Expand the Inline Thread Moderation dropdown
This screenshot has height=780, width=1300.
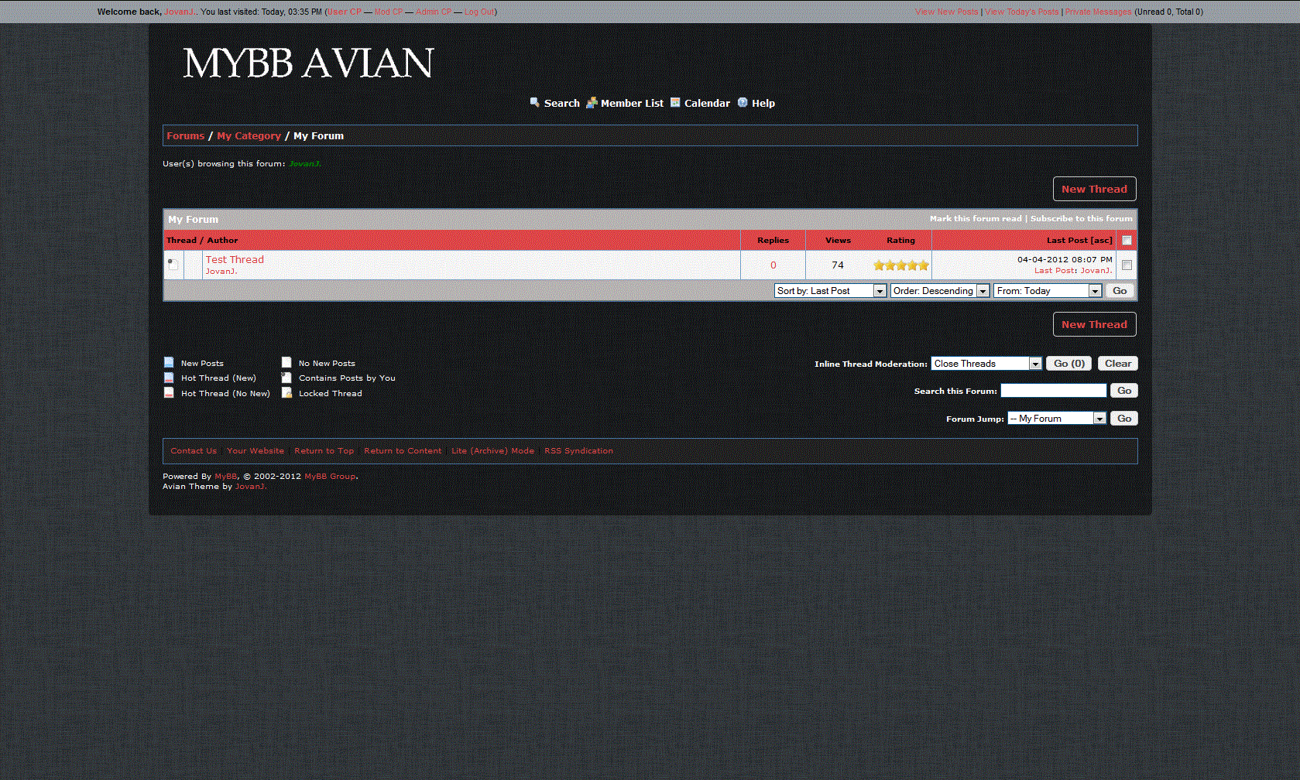tap(986, 364)
